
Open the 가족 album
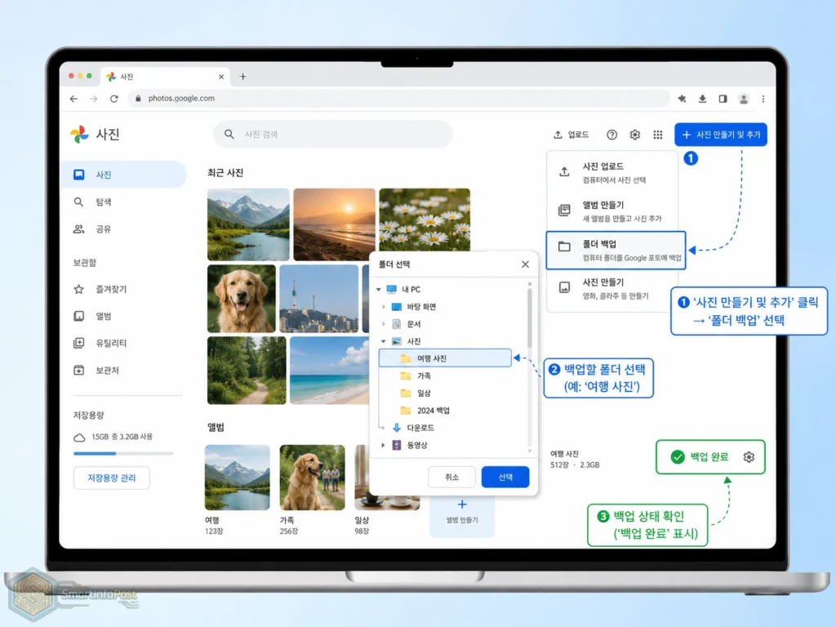click(x=312, y=478)
